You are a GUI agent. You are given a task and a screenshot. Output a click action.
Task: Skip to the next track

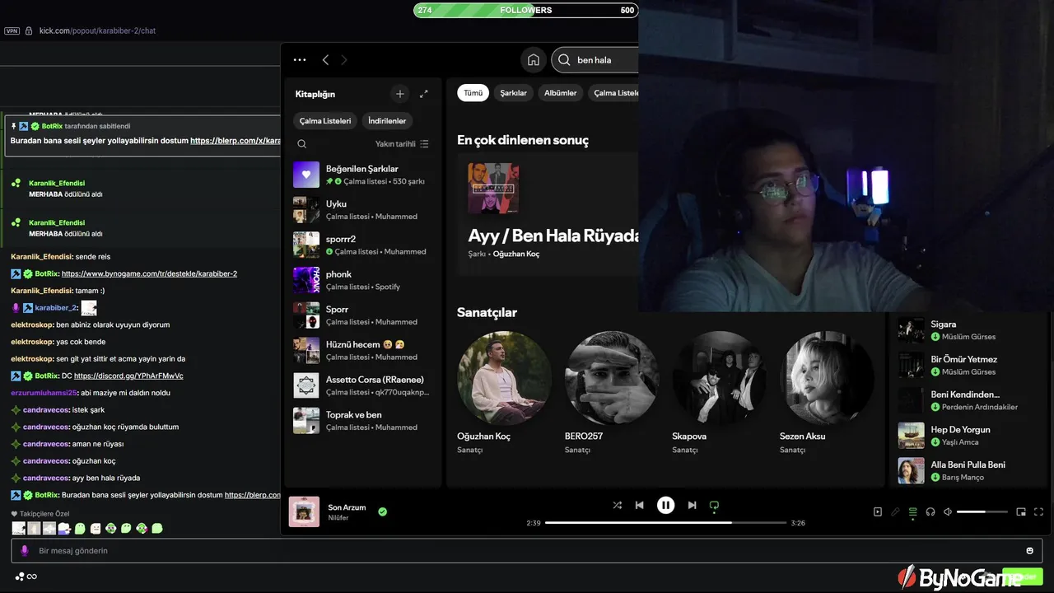(x=692, y=505)
